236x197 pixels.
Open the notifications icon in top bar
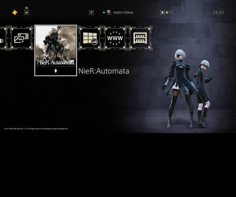[26, 13]
